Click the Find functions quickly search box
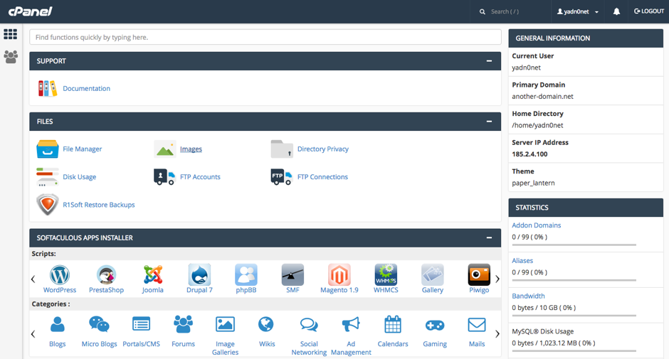 (x=265, y=37)
